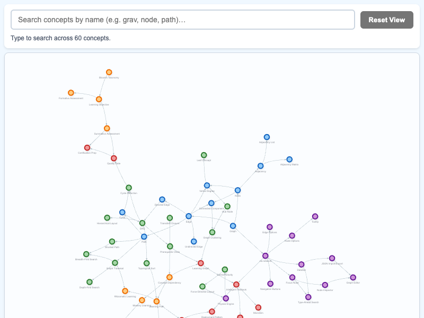Select the Adjacency List blue node
This screenshot has width=424, height=318.
pos(267,137)
